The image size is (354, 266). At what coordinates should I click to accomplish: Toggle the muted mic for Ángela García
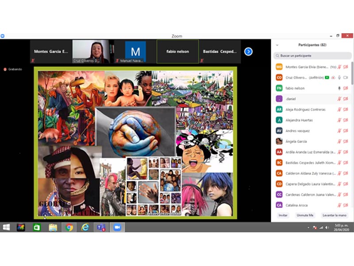pyautogui.click(x=339, y=141)
